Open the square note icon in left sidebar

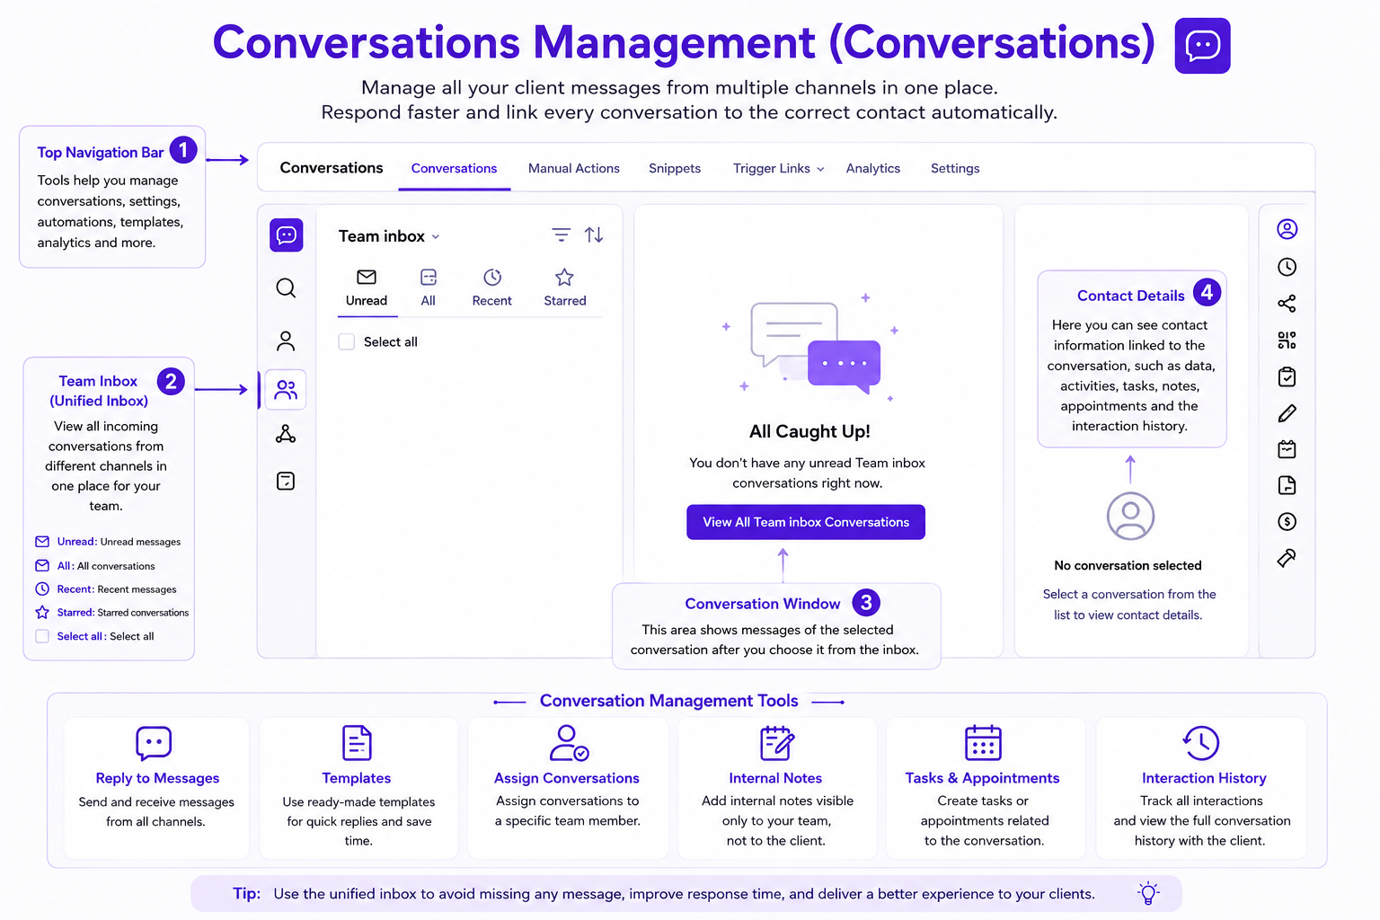pos(286,481)
